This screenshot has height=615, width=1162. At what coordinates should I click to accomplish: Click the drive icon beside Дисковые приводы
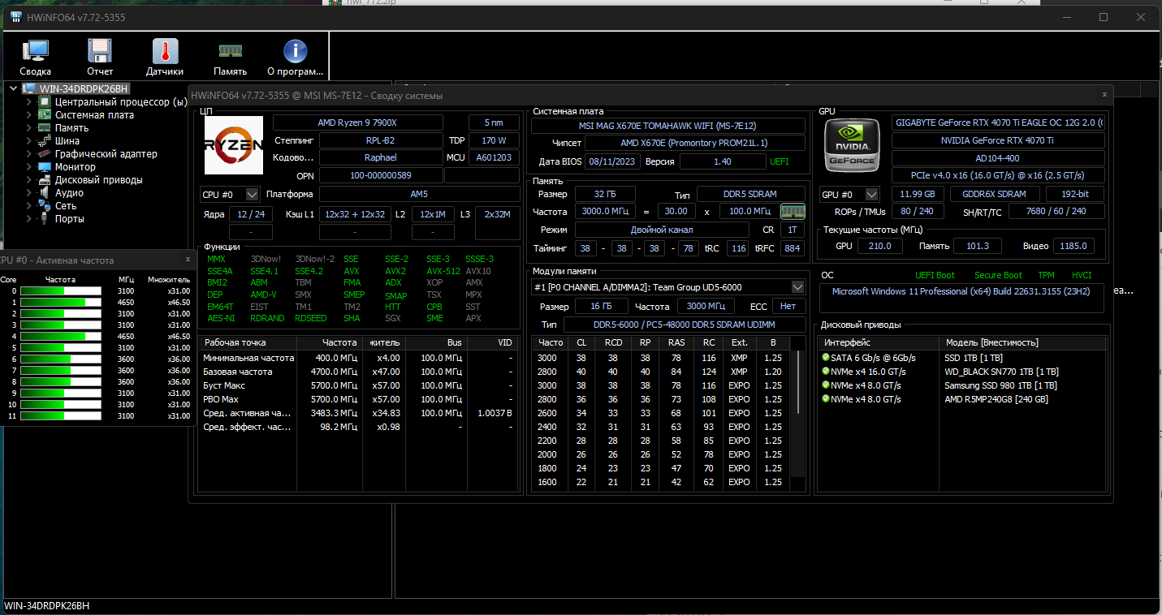tap(45, 179)
